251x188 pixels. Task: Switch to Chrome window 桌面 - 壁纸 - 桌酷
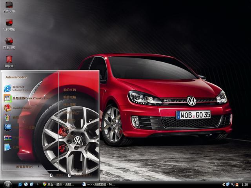point(58,184)
